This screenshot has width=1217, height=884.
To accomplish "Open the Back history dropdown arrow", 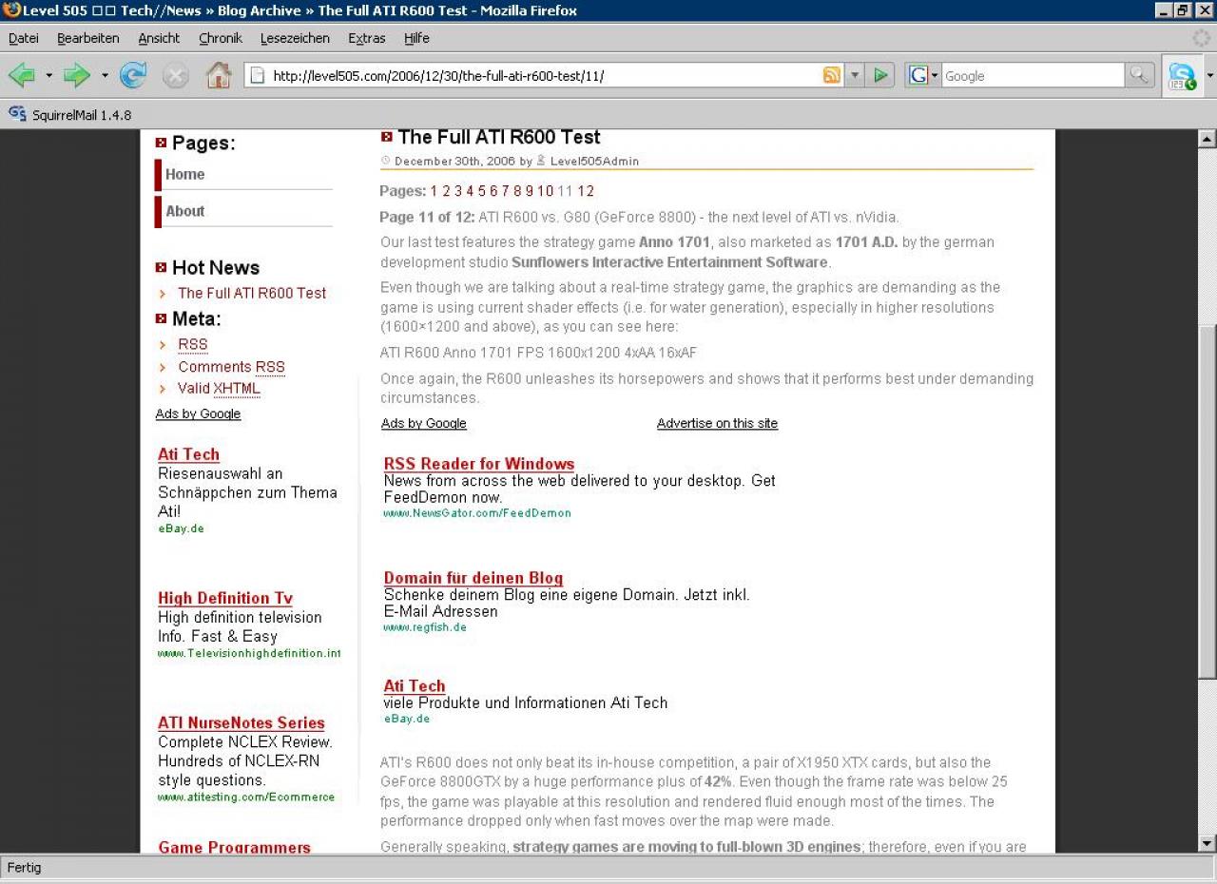I will pyautogui.click(x=48, y=76).
